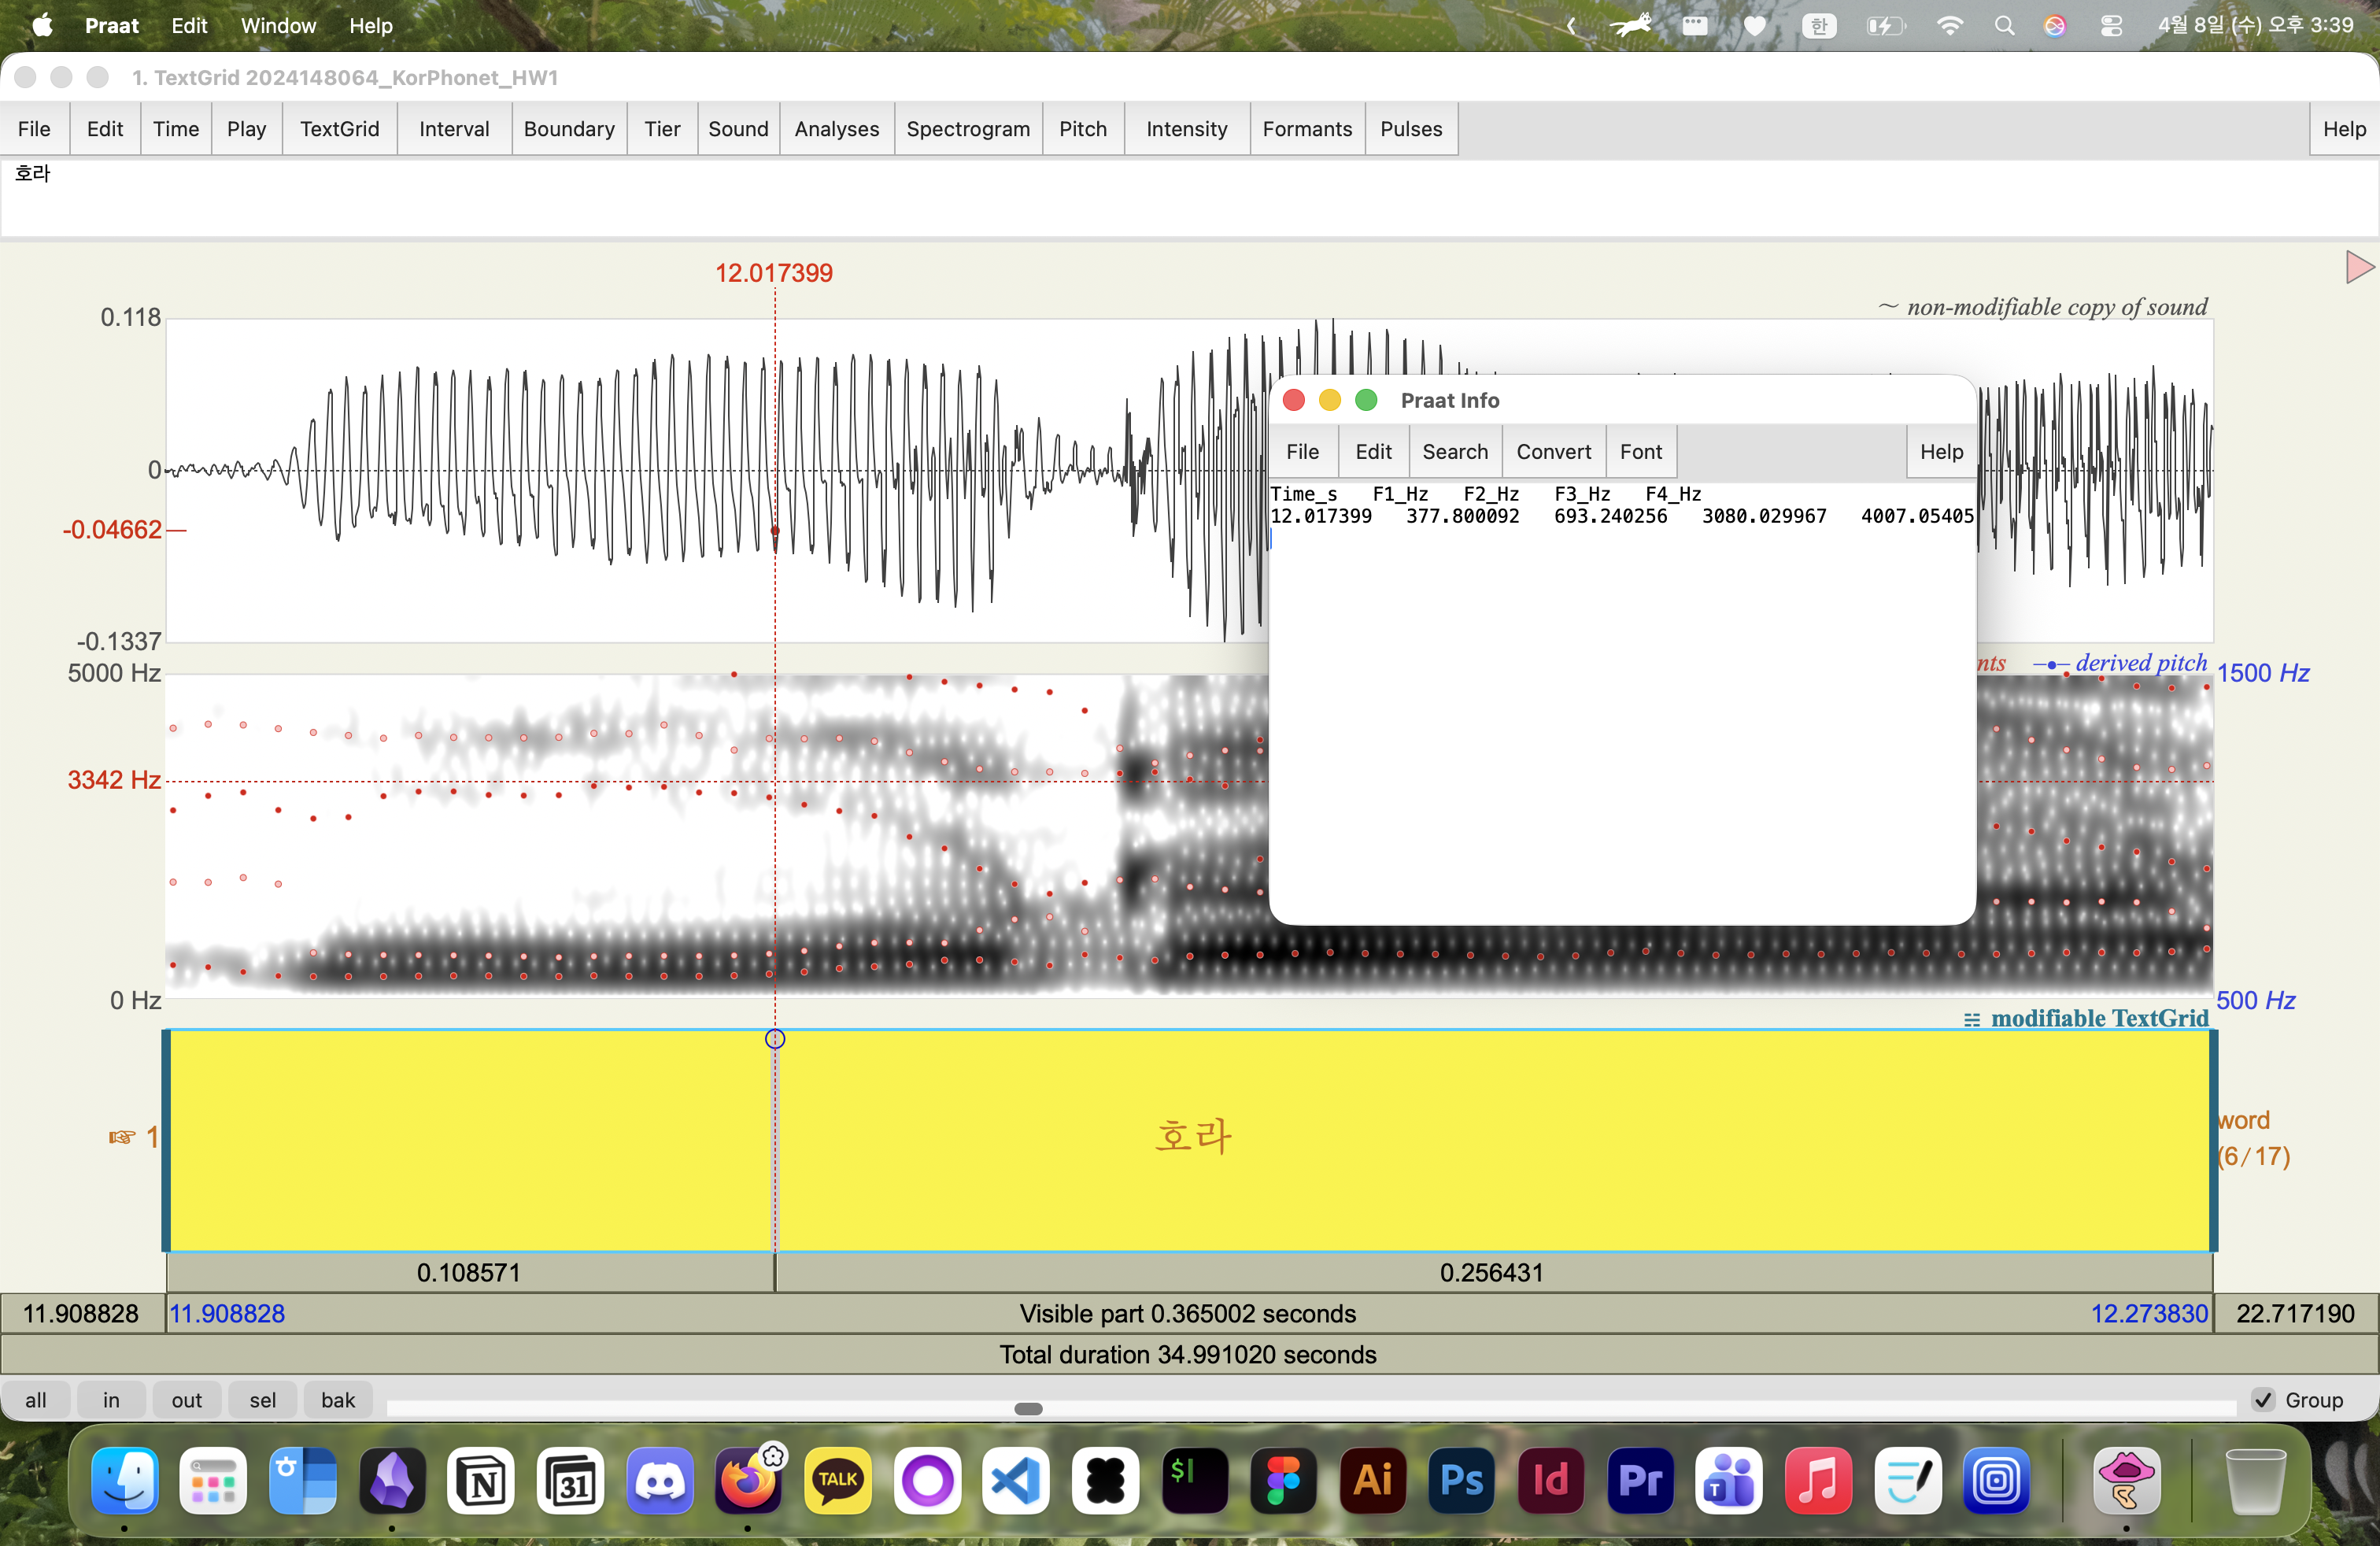Click the horizontal scrollbar thumb

tap(1028, 1409)
